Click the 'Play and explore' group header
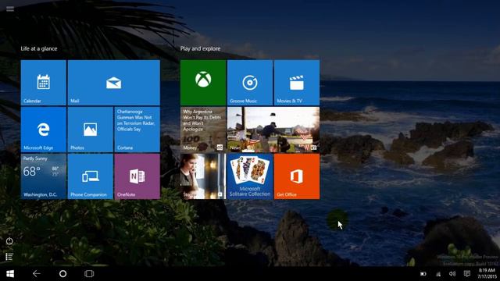Viewport: 500px width, 281px height. pos(200,48)
